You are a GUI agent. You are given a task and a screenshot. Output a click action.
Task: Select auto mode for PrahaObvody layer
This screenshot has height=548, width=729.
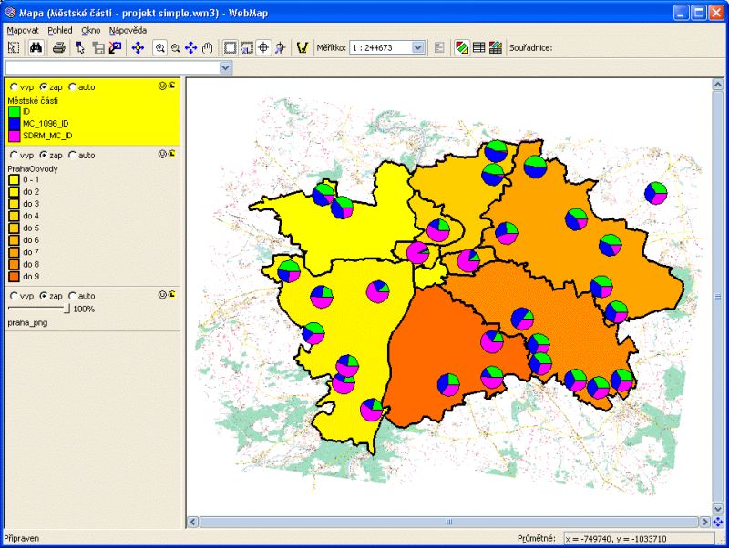coord(73,154)
